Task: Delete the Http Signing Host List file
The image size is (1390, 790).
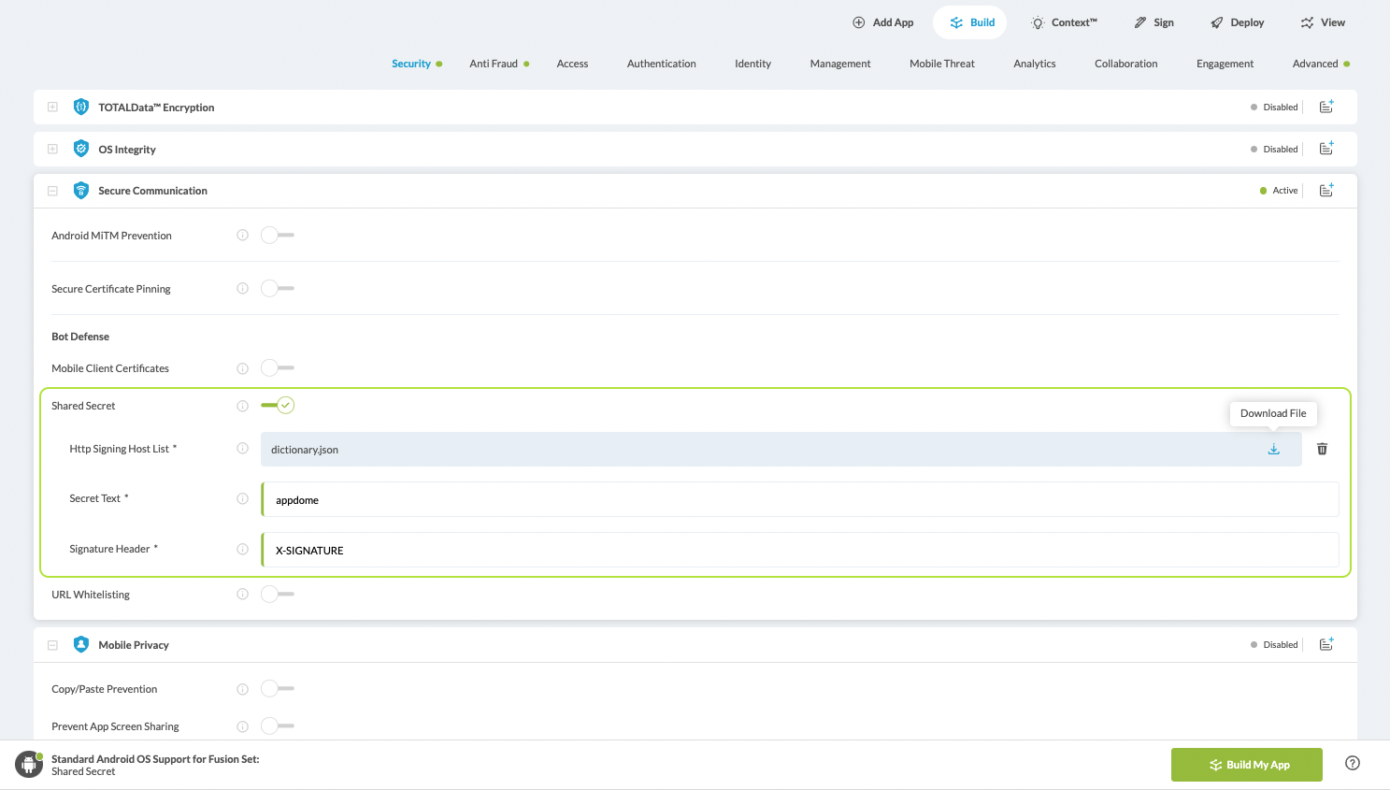Action: coord(1322,450)
